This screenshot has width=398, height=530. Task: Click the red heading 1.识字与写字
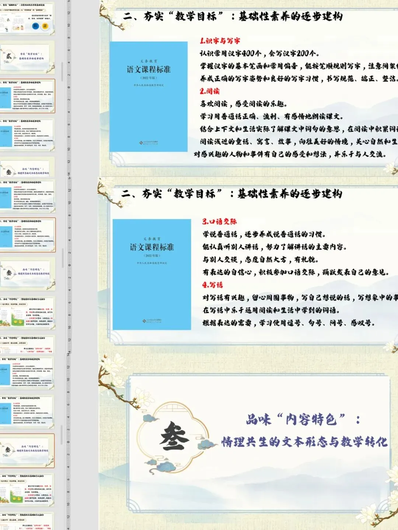point(220,41)
